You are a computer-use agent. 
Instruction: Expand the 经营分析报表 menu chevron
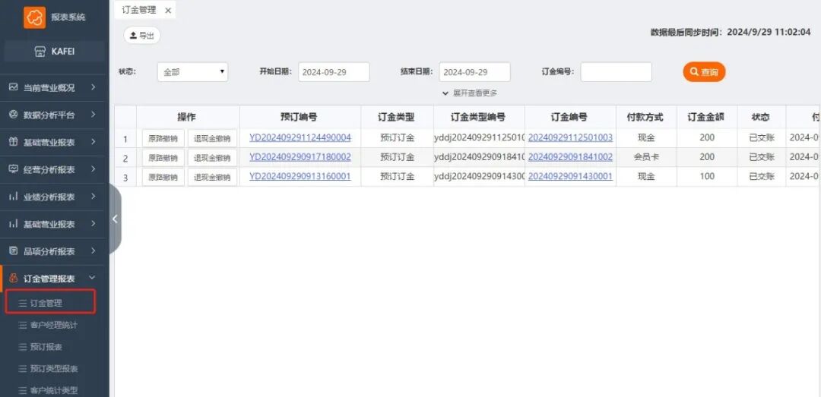[x=93, y=169]
